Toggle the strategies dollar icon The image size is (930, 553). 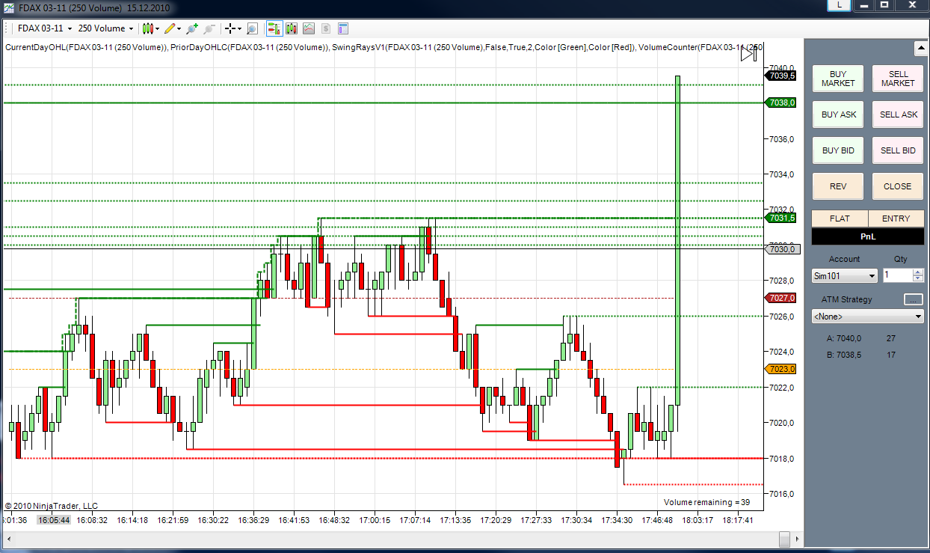tap(326, 28)
